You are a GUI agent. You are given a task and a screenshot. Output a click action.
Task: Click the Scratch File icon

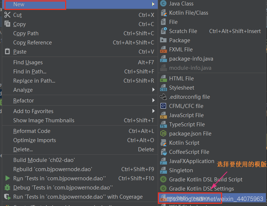163,31
